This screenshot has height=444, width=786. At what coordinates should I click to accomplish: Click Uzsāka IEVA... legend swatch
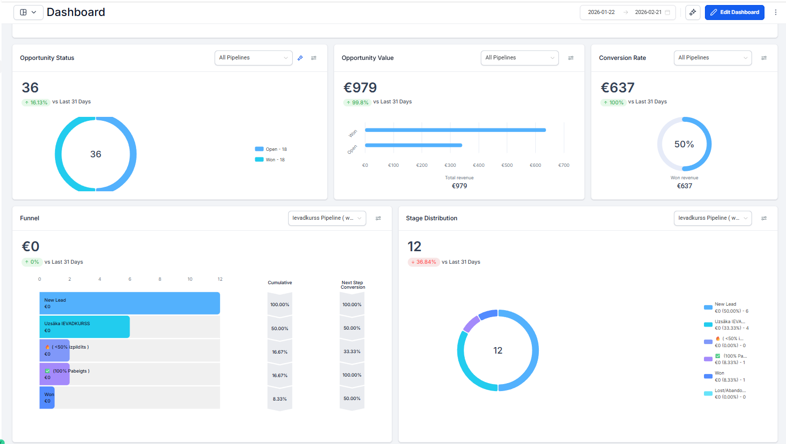pos(708,325)
